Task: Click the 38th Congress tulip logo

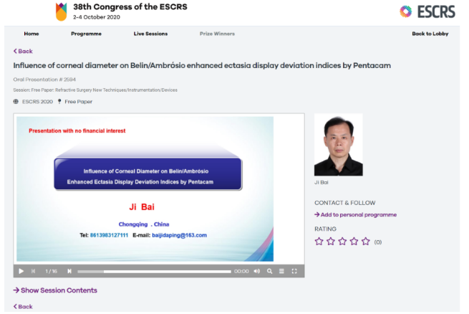Action: pyautogui.click(x=62, y=11)
